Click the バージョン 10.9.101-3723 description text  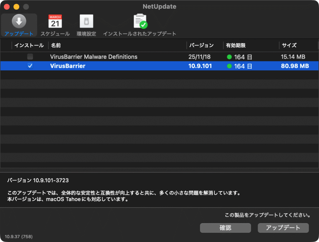pyautogui.click(x=38, y=180)
